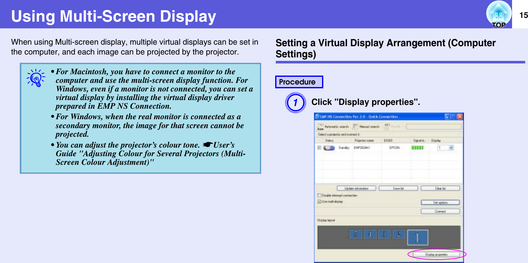This screenshot has width=528, height=263.
Task: Click the TOP home icon
Action: [499, 15]
